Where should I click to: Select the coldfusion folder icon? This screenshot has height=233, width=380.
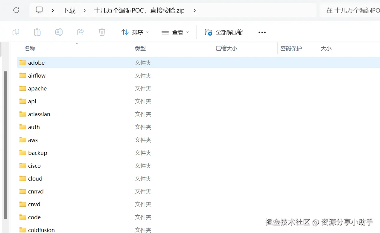click(x=23, y=230)
